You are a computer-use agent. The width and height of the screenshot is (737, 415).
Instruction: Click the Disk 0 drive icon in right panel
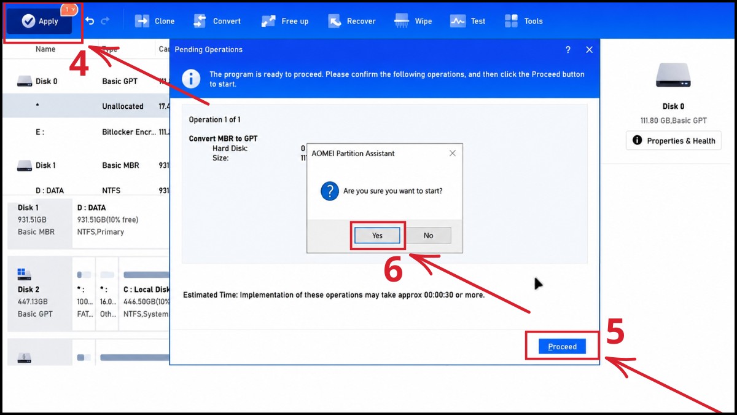(673, 75)
